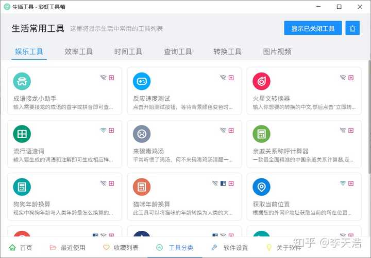This screenshot has width=371, height=258.
Task: Click the offline Wi-Fi icon on 狗狗年龄换算
Action: (104, 183)
